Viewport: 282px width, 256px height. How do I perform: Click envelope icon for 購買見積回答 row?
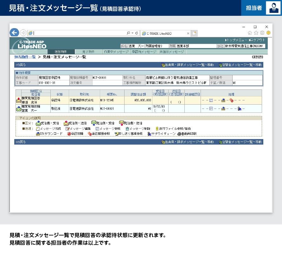(x=18, y=100)
